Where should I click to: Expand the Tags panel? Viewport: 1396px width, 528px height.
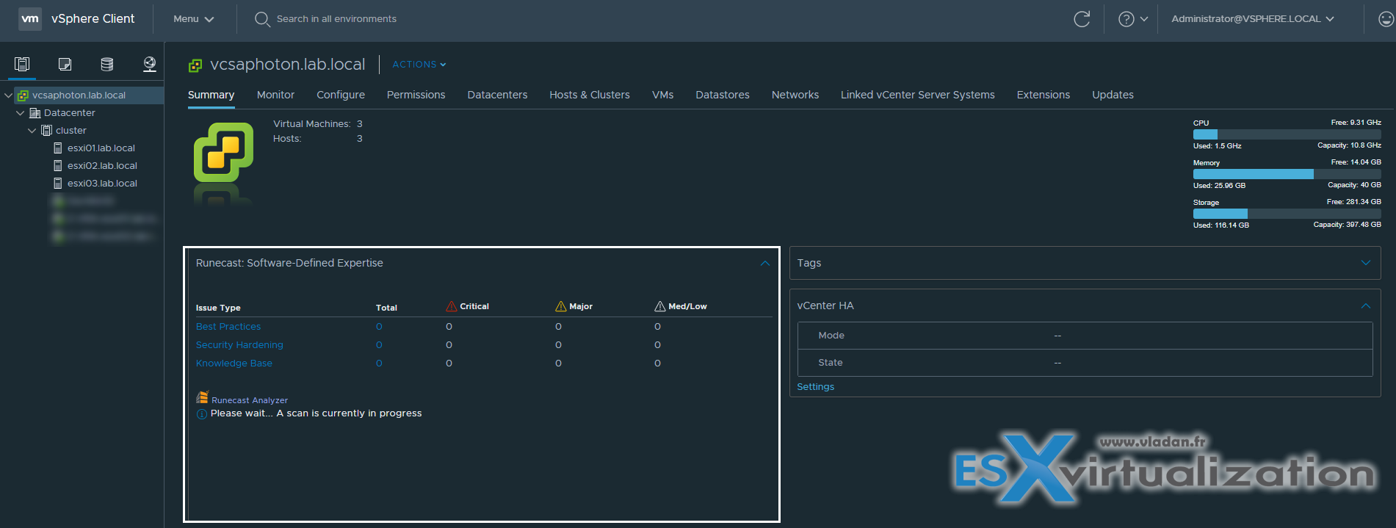click(1366, 263)
